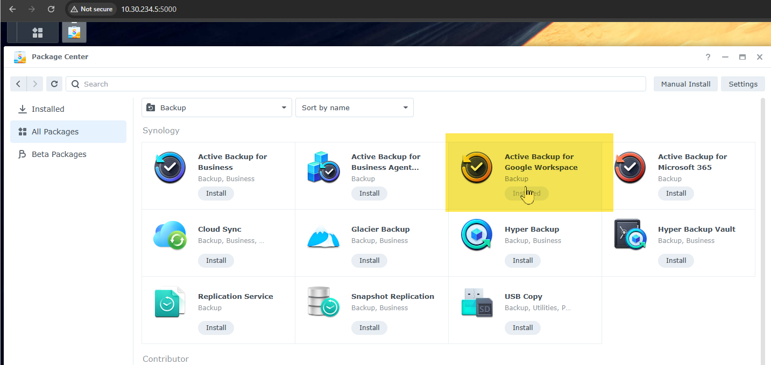Image resolution: width=771 pixels, height=365 pixels.
Task: Click the USB Copy title text
Action: pos(524,296)
